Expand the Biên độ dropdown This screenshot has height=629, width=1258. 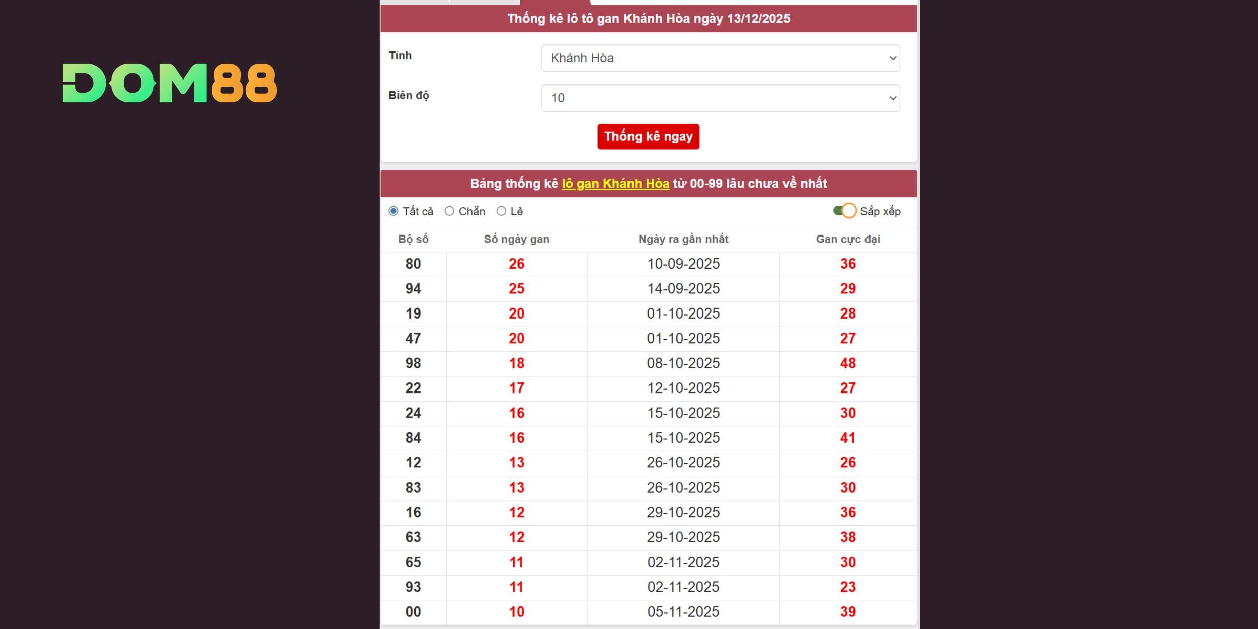(x=720, y=98)
